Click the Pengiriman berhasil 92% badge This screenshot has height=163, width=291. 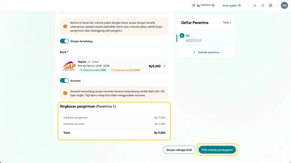[x=125, y=70]
